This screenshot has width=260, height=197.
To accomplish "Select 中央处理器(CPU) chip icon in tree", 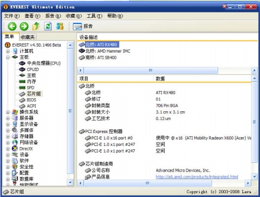I will [22, 63].
